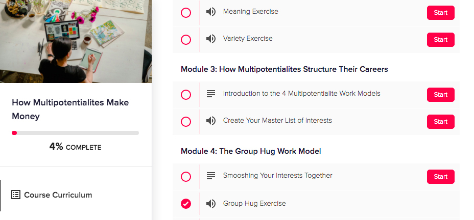Start the Meaning Exercise lesson
Screen dimensions: 474x220
point(440,13)
